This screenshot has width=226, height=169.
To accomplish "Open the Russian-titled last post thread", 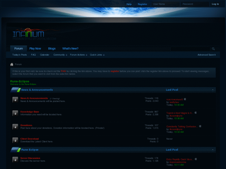I will [x=174, y=100].
